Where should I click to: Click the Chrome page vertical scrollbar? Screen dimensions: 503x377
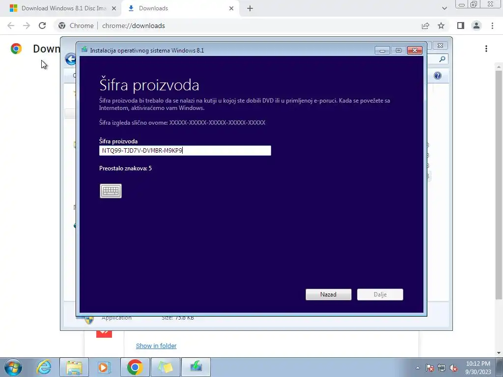tap(499, 185)
